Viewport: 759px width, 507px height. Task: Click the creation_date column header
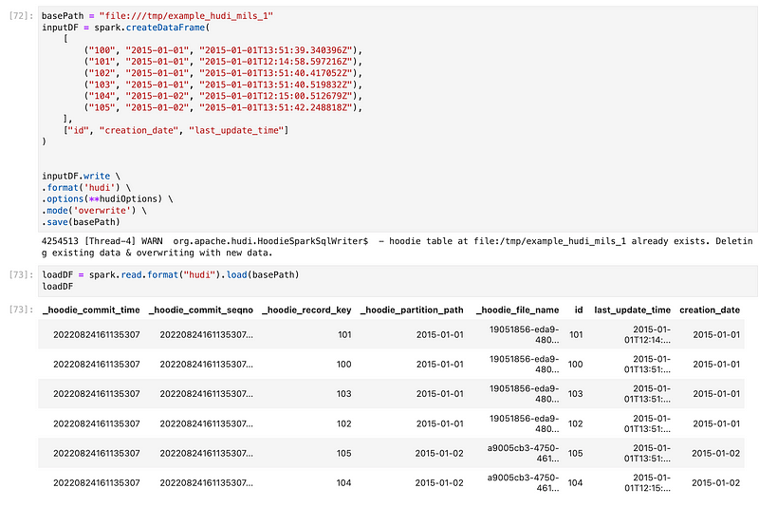tap(710, 310)
